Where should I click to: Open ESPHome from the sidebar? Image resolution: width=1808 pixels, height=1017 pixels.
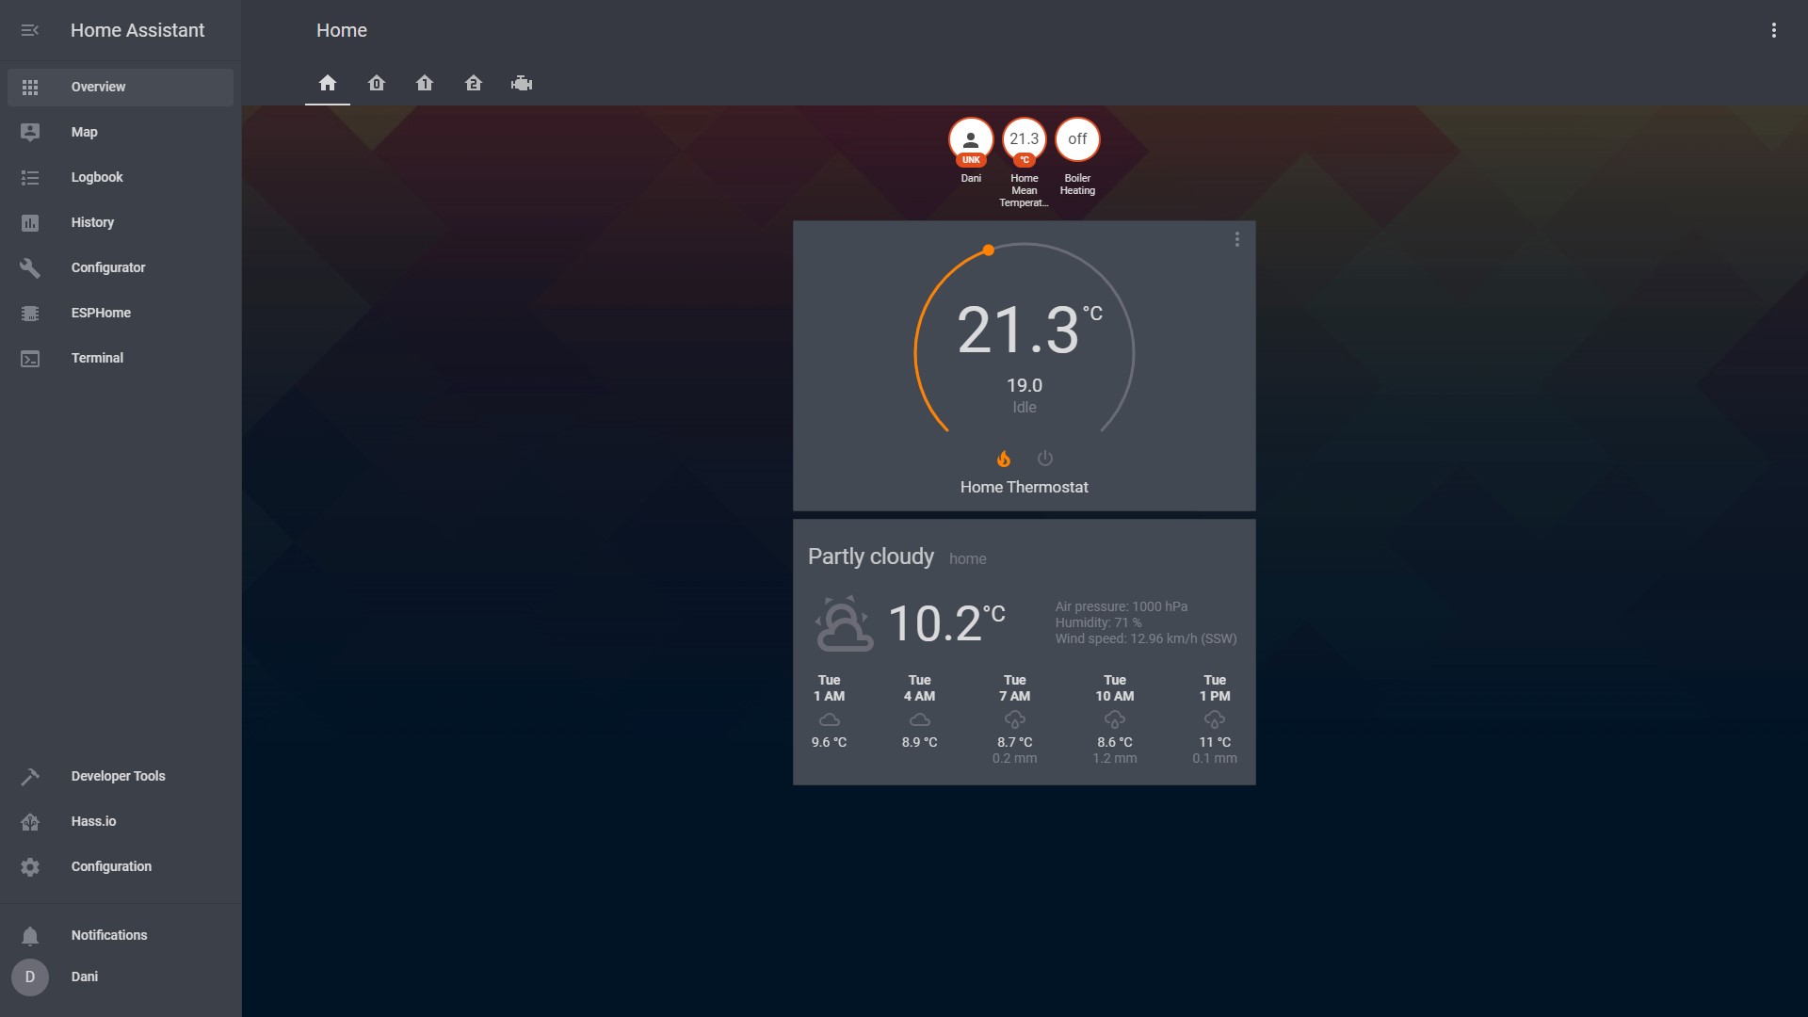tap(101, 313)
